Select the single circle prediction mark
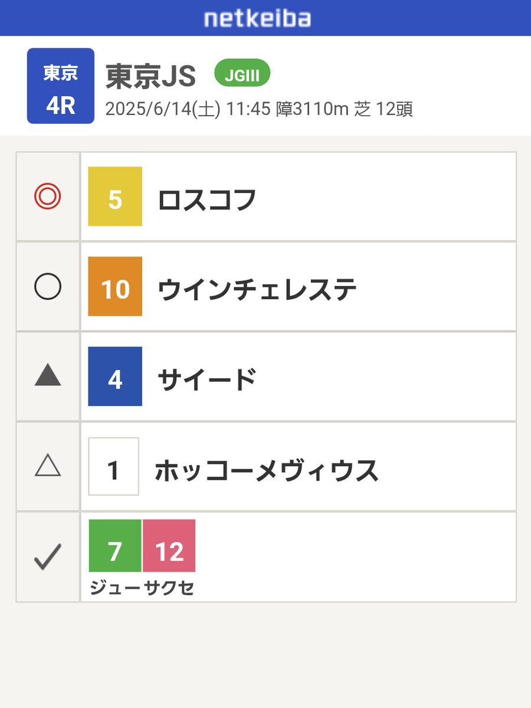The image size is (531, 708). point(48,287)
